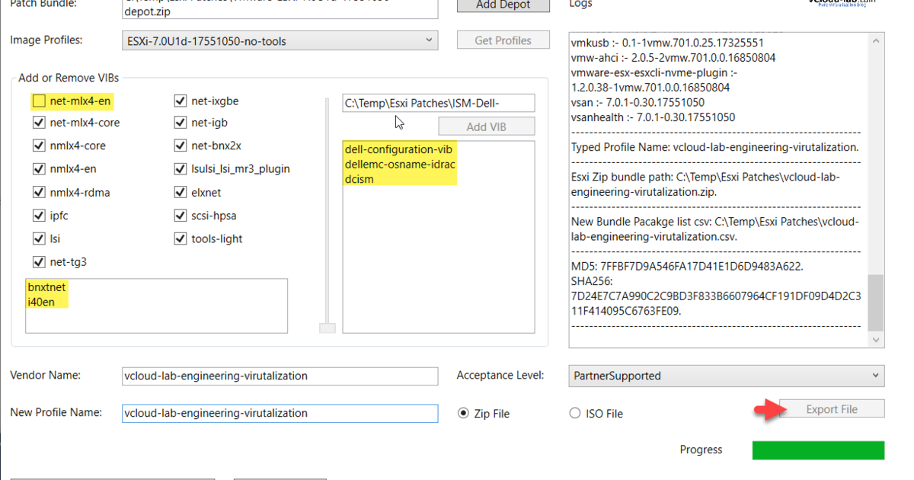Open the Image Profiles dropdown
This screenshot has width=914, height=480.
[x=280, y=41]
